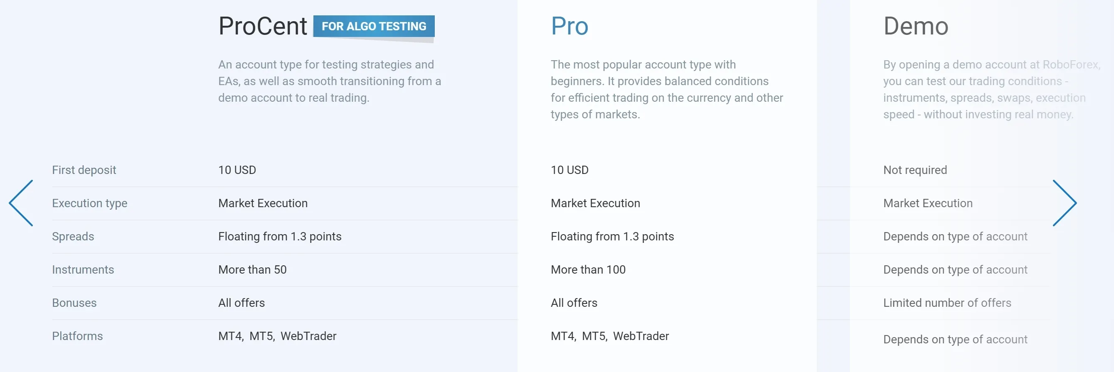1114x372 pixels.
Task: Click the Spreads row label
Action: [73, 236]
